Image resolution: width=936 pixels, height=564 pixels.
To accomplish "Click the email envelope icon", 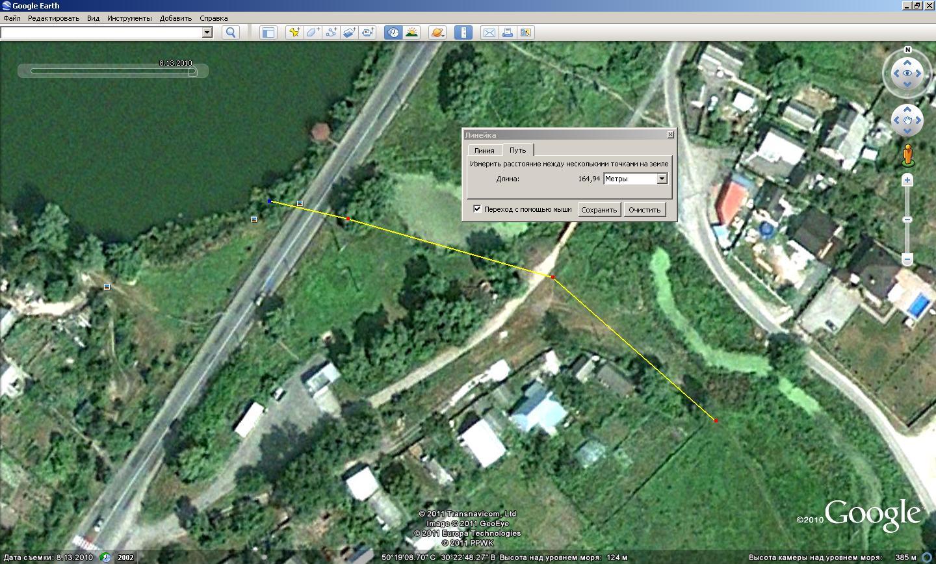I will (x=489, y=32).
